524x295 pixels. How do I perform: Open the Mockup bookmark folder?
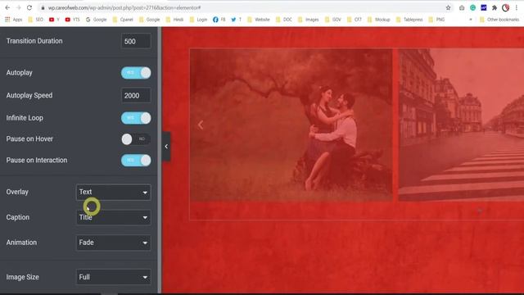pyautogui.click(x=378, y=20)
